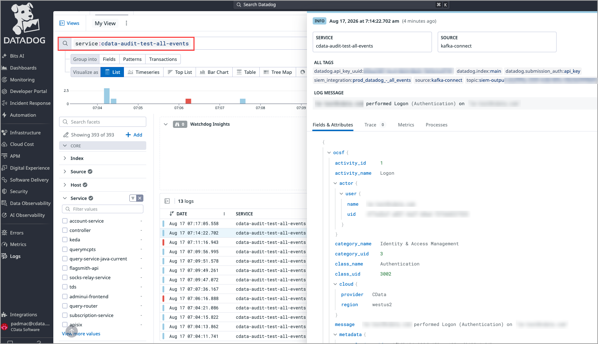Click the scroll-to-top arrow button
This screenshot has width=598, height=344.
(x=72, y=331)
